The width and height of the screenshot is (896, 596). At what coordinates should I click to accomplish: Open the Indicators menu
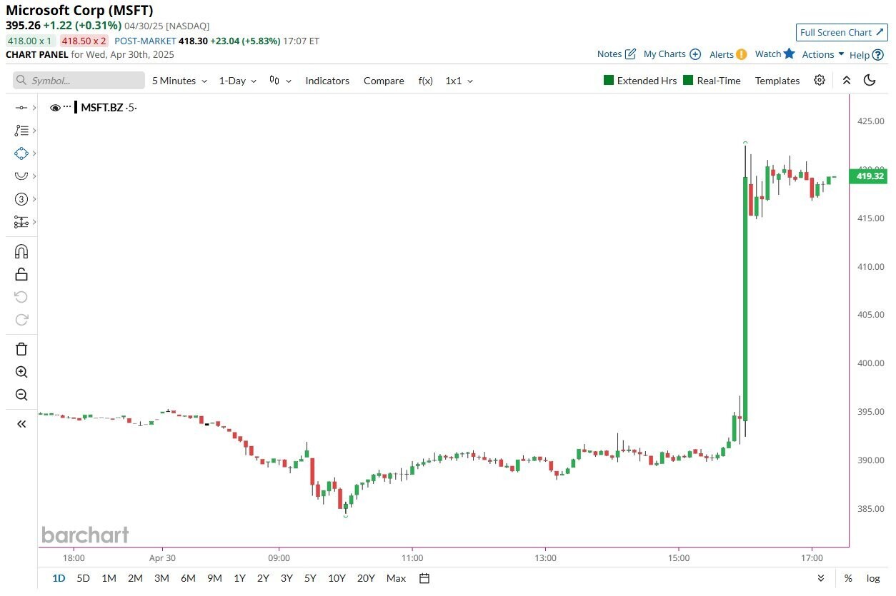point(327,81)
